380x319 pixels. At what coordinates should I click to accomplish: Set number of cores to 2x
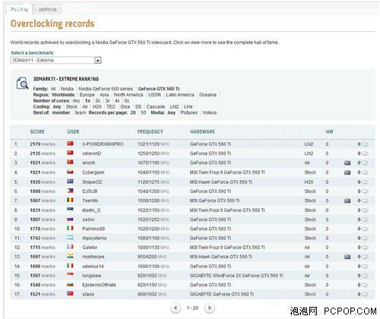click(x=97, y=101)
